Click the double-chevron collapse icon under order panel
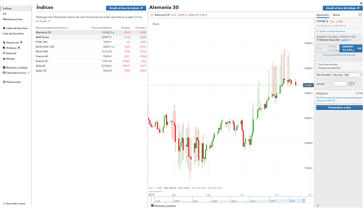Image resolution: width=363 pixels, height=208 pixels. (318, 205)
